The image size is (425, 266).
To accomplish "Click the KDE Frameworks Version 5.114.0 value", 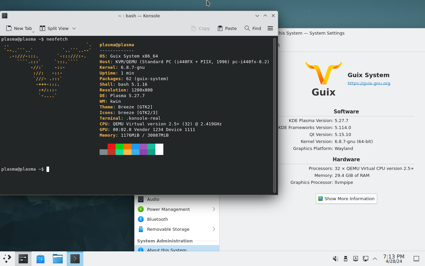I will pyautogui.click(x=343, y=127).
